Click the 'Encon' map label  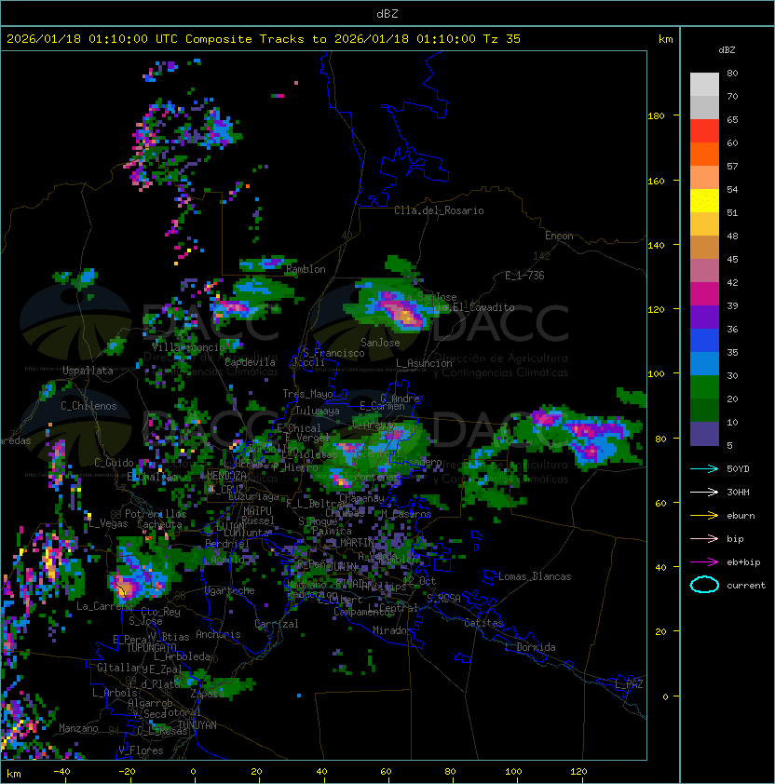559,236
